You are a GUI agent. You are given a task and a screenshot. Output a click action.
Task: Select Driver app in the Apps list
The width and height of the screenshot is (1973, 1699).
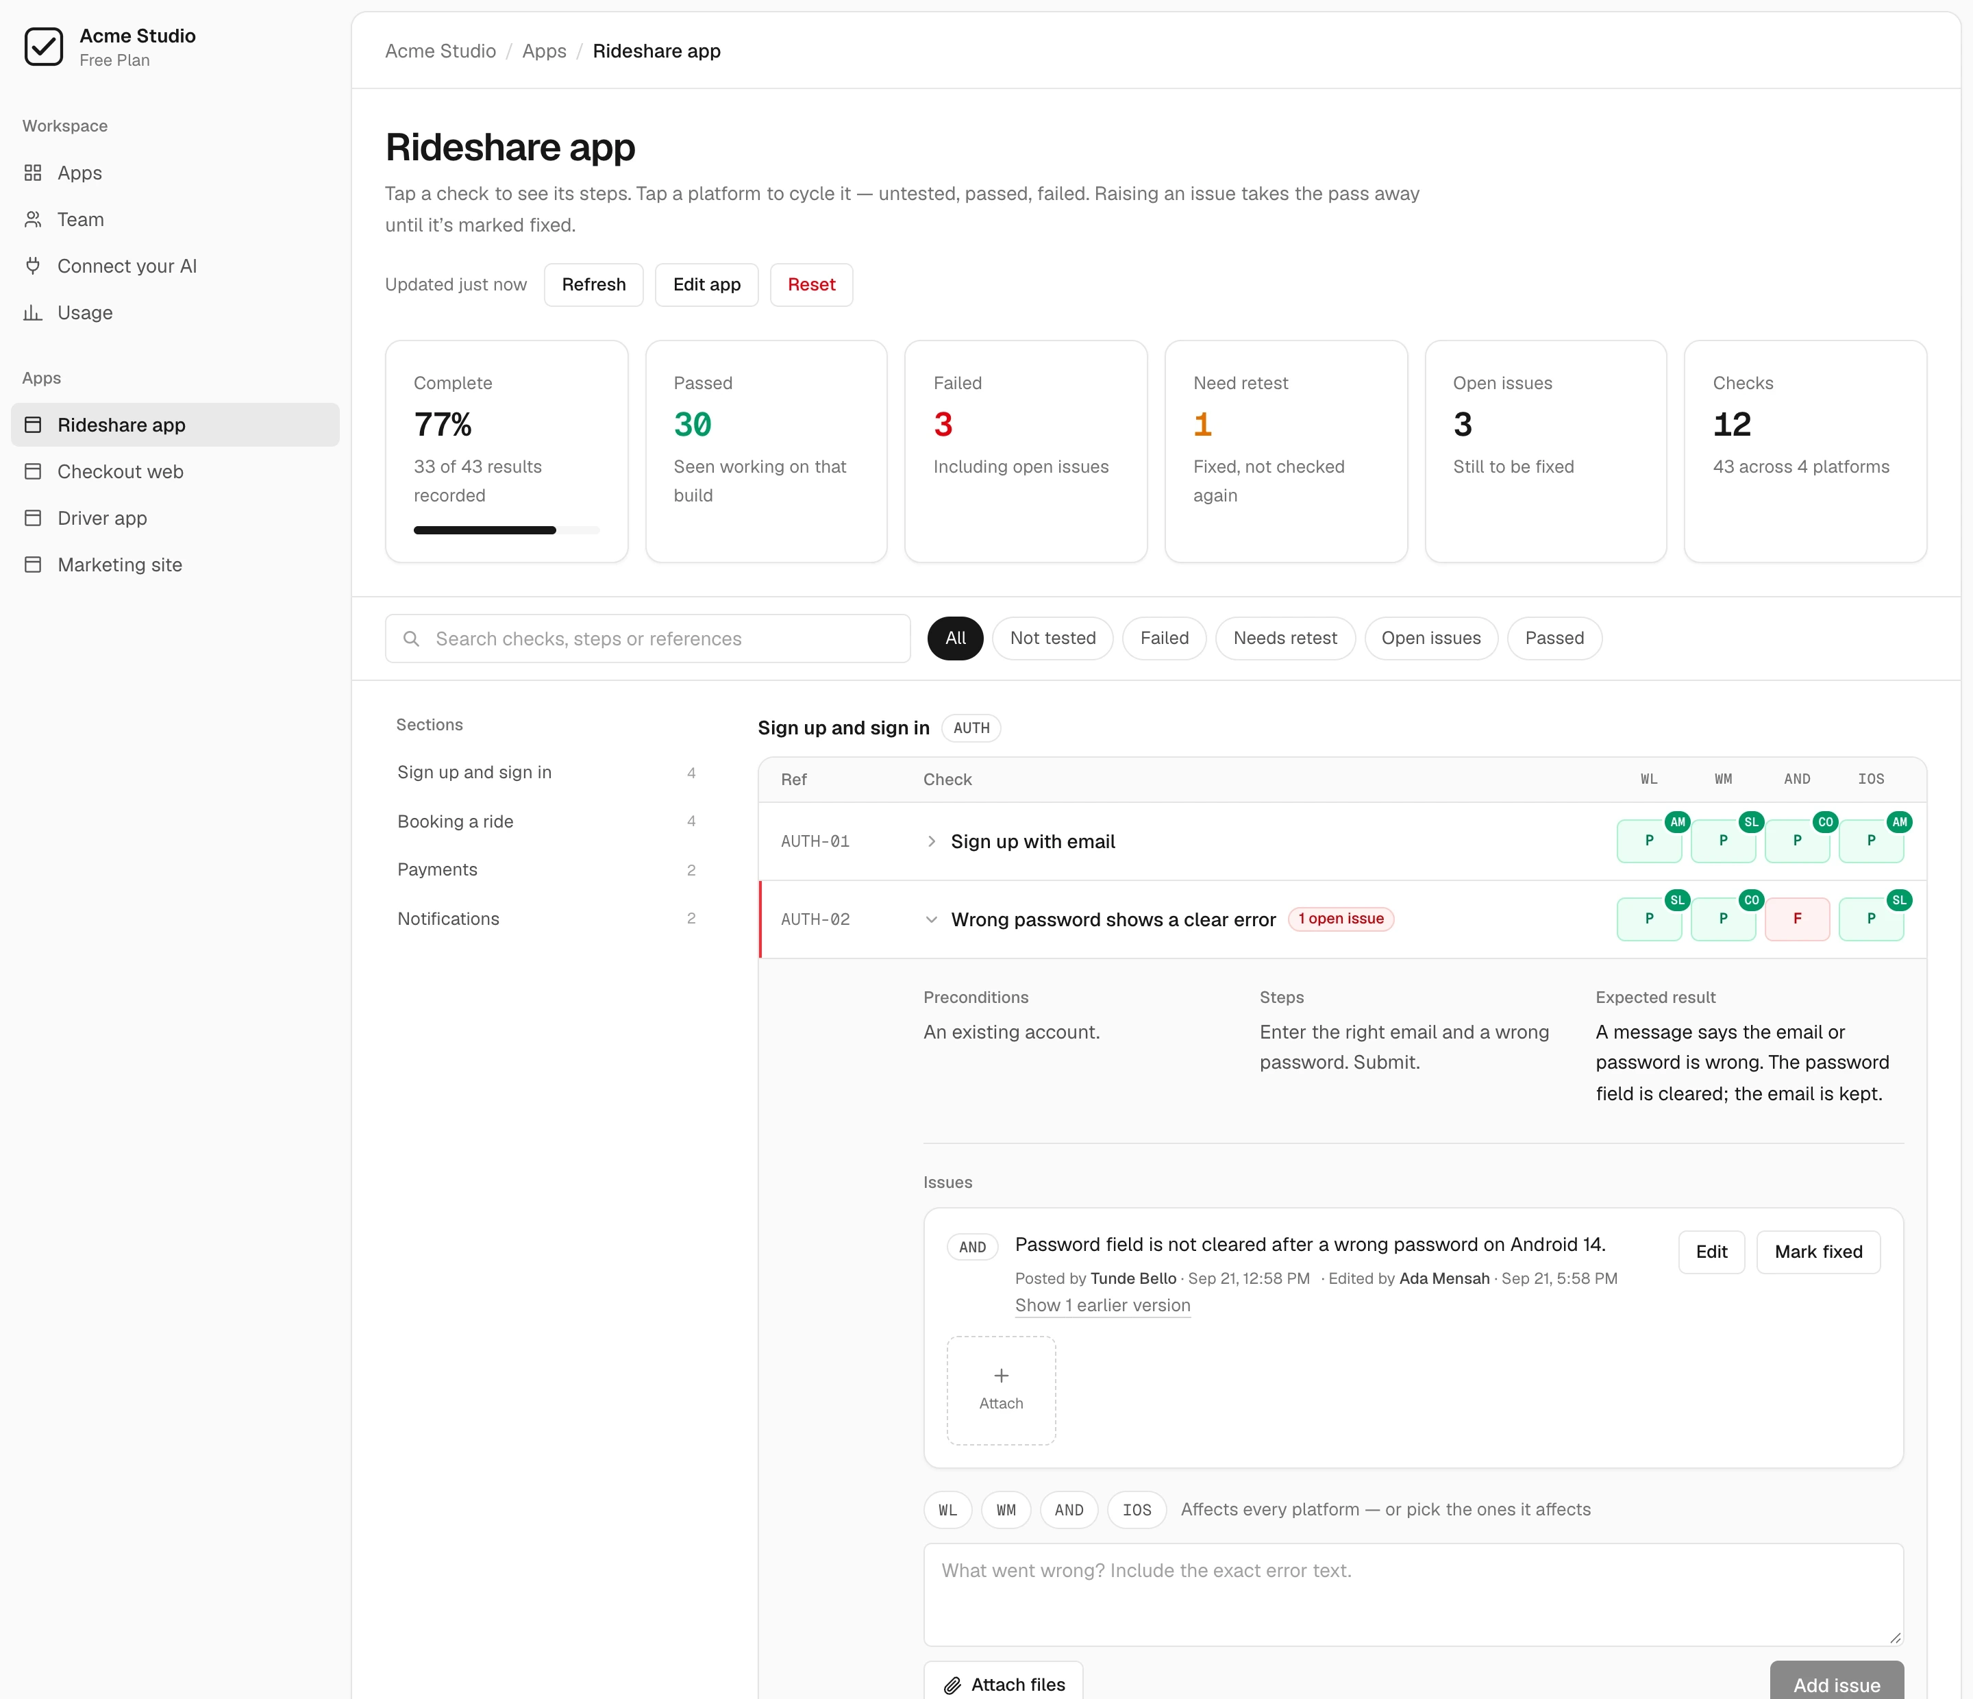tap(174, 518)
